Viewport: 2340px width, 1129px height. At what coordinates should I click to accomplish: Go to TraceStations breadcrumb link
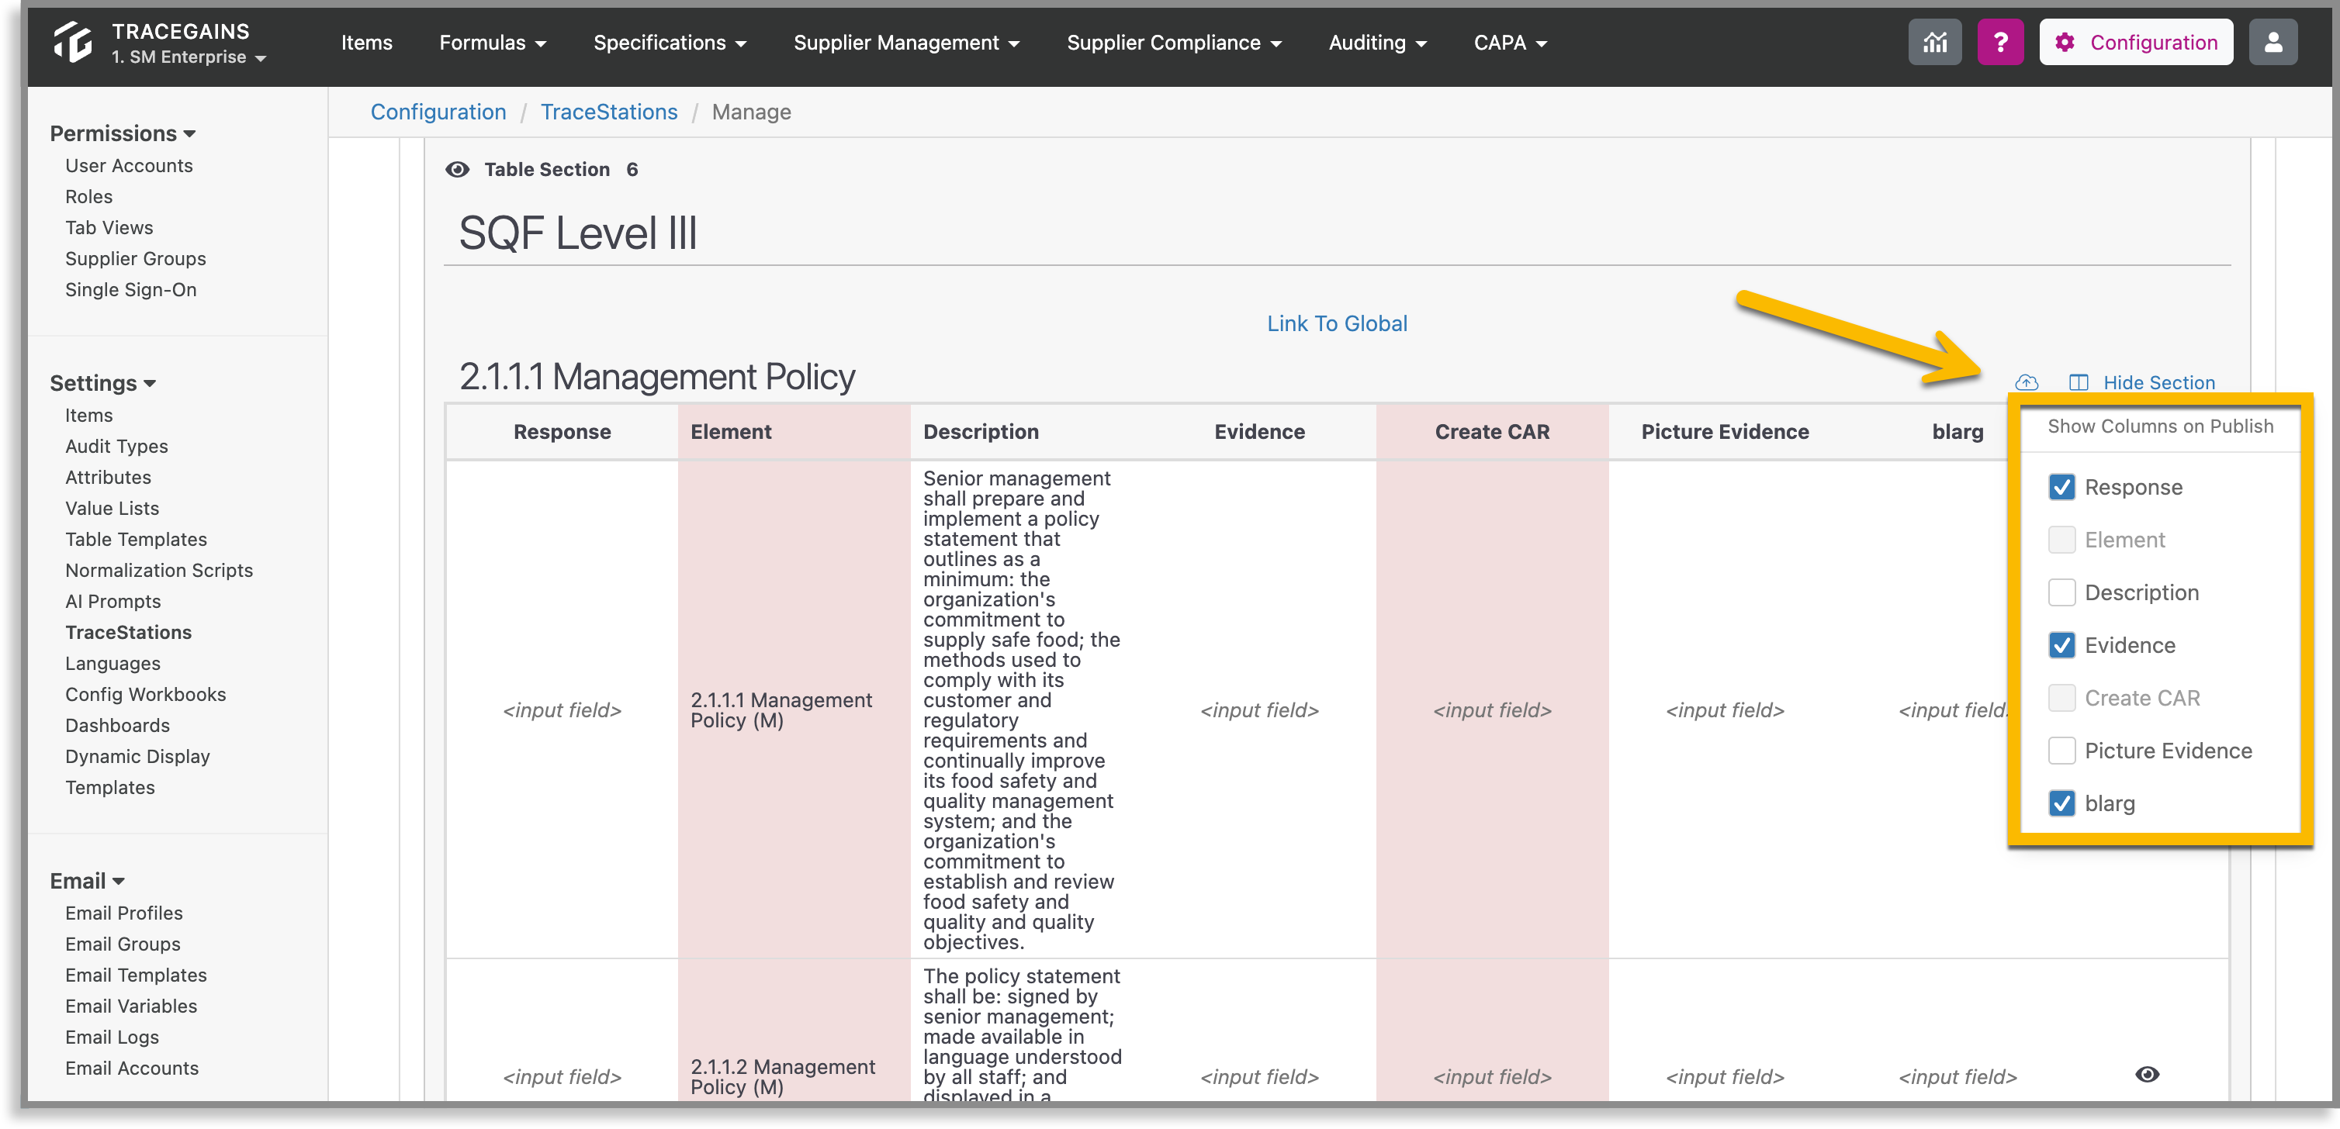pos(608,112)
